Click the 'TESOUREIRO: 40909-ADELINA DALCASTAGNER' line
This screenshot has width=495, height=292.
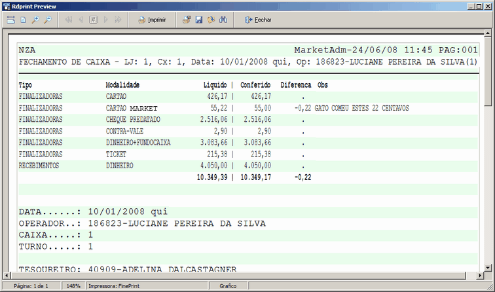click(x=128, y=269)
